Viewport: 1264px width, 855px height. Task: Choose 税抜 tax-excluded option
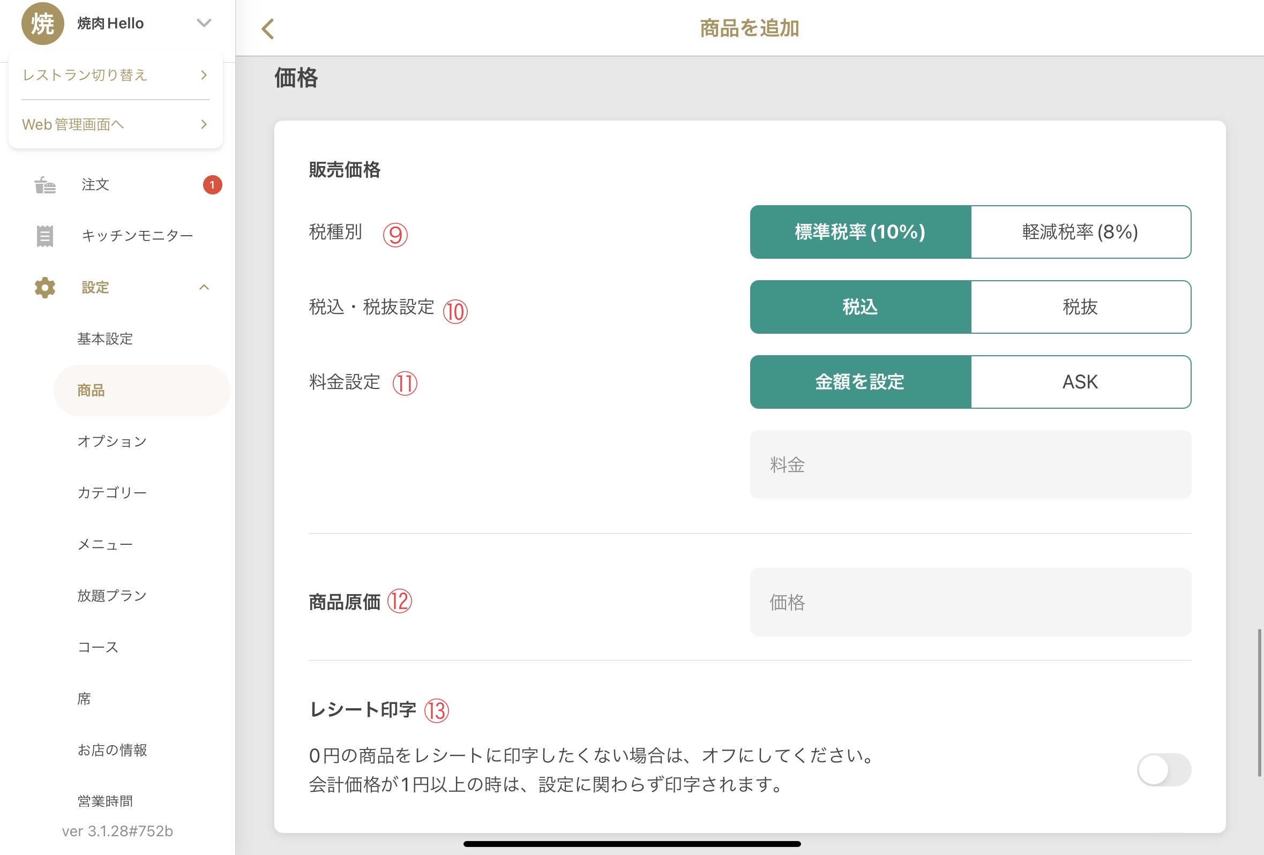click(x=1081, y=307)
